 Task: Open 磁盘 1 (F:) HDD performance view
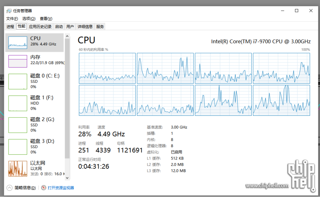[x=35, y=103]
